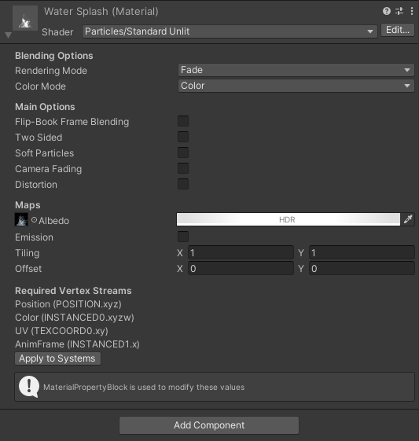Click the Offset Y input field
Viewport: 419px width, 441px height.
(x=362, y=269)
